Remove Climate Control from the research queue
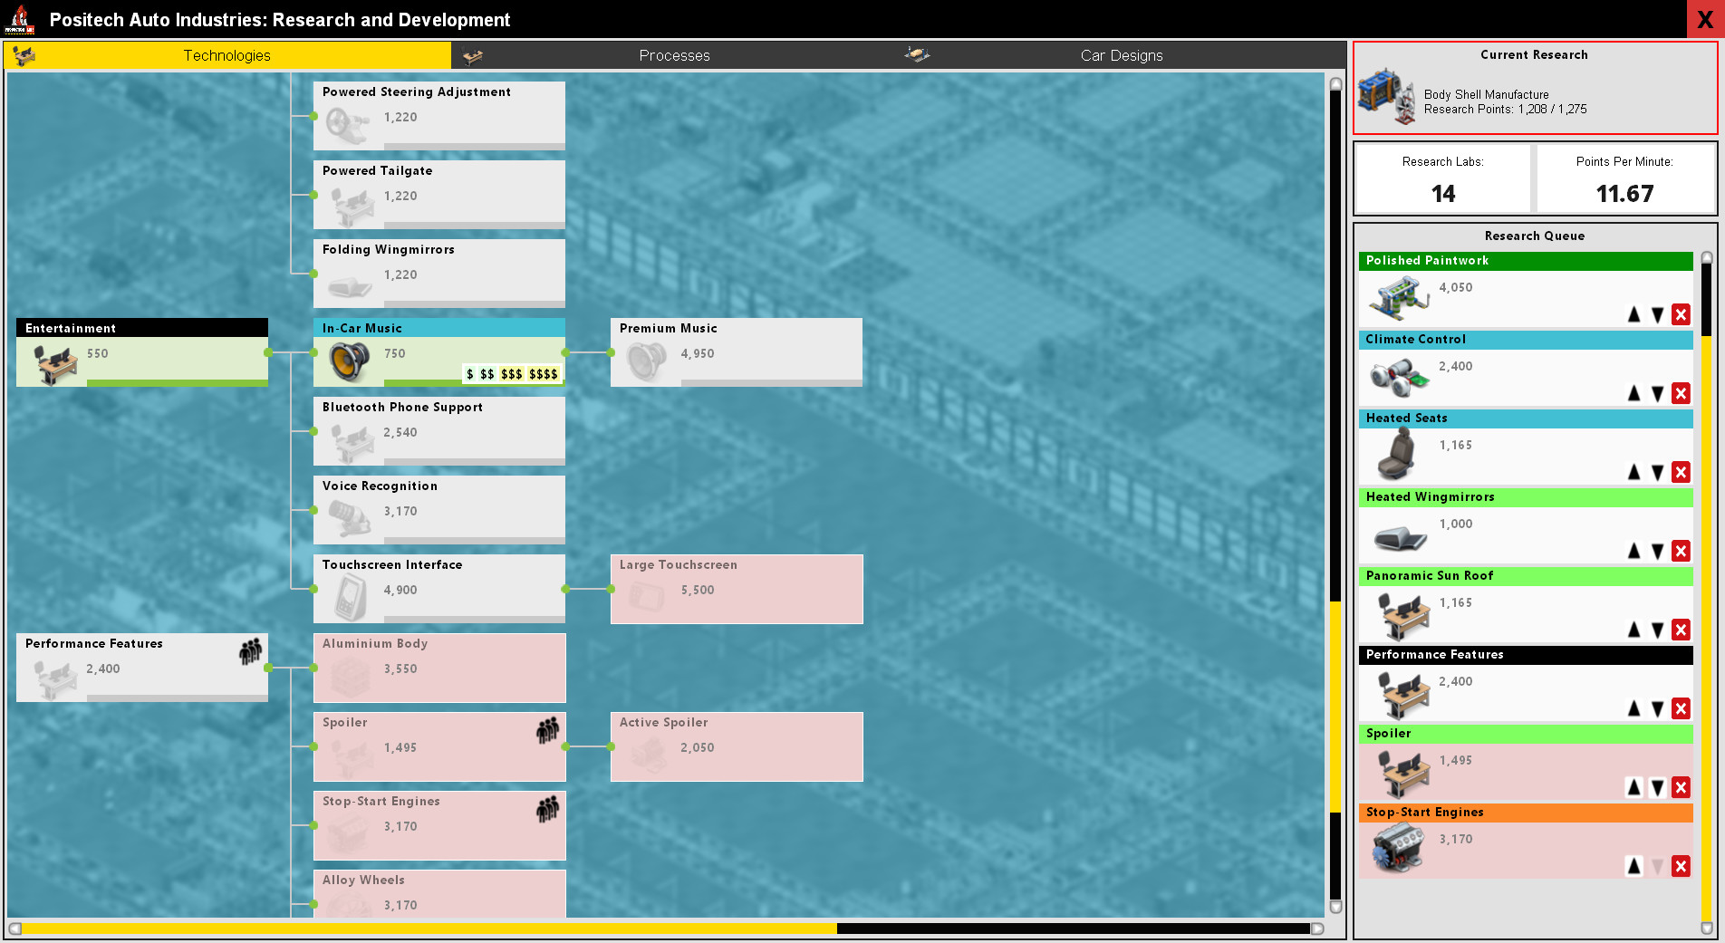The image size is (1725, 943). click(x=1682, y=393)
